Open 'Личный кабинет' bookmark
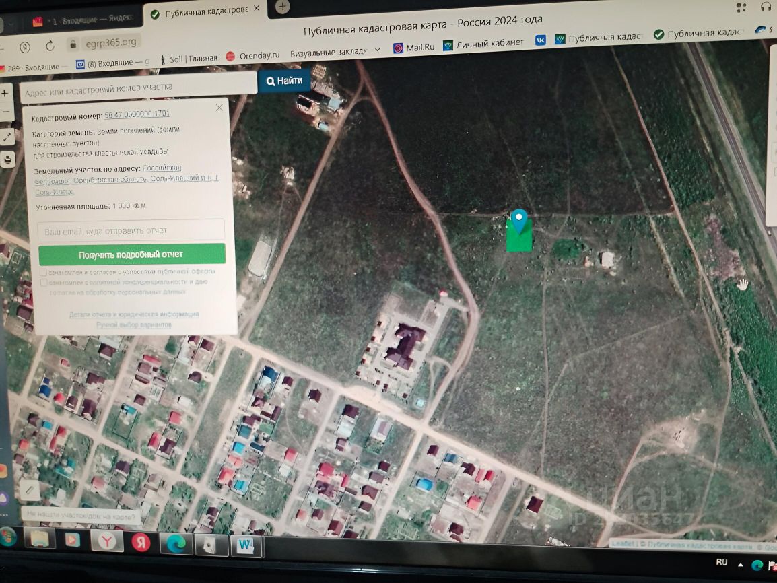The width and height of the screenshot is (777, 583). tap(483, 44)
